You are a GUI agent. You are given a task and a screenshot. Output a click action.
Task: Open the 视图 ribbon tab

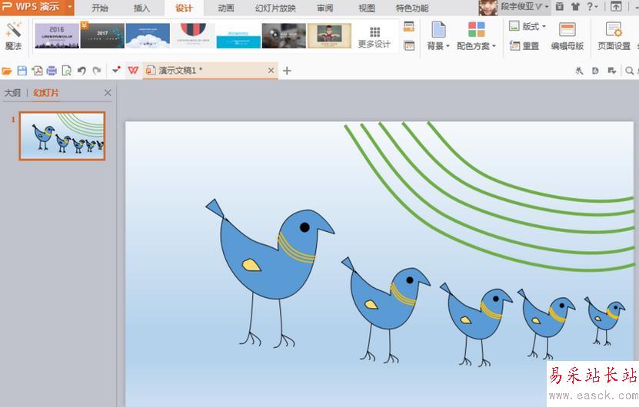tap(366, 8)
